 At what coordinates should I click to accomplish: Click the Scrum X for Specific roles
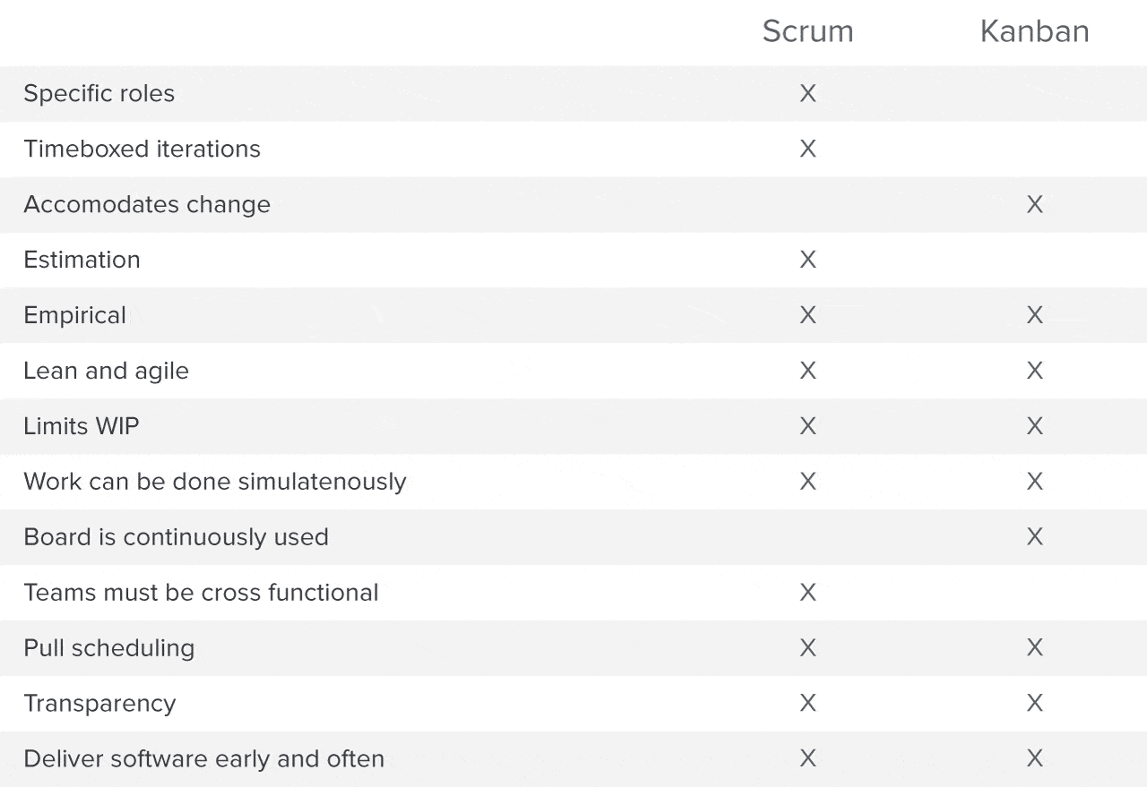(x=807, y=93)
